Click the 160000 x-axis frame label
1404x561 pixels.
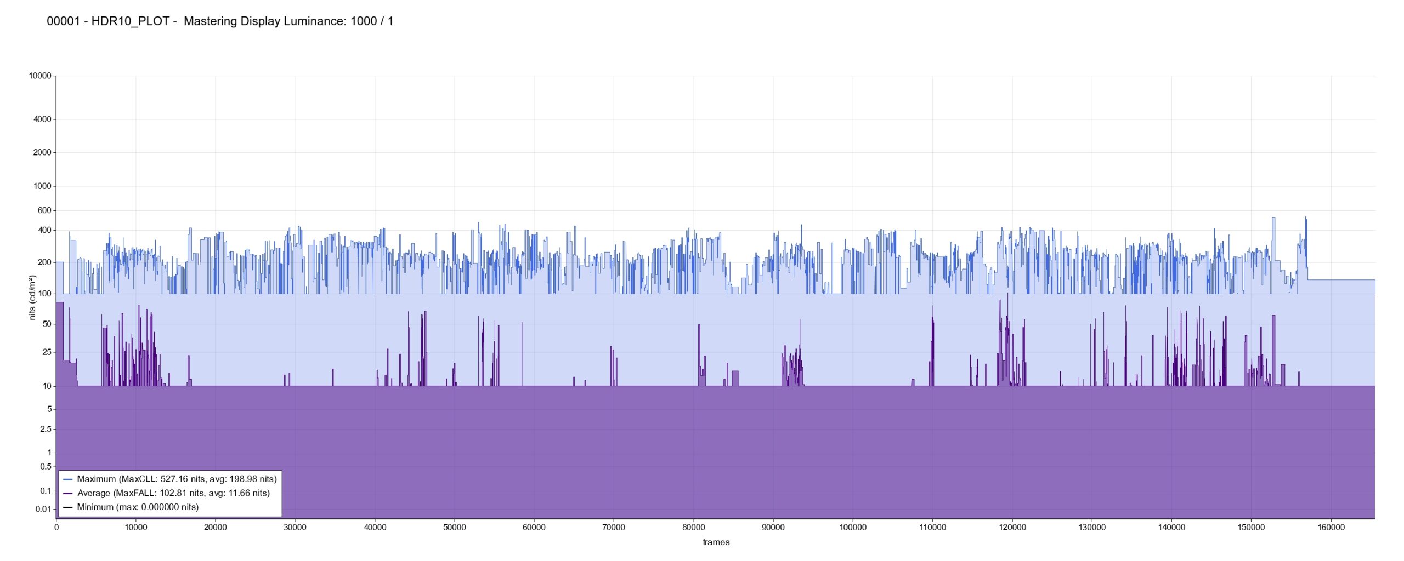[1331, 528]
